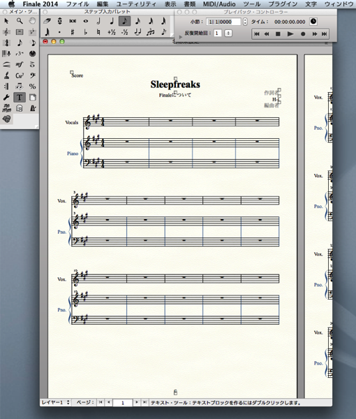Open the repeat start count stepper
The image size is (356, 419).
(228, 33)
